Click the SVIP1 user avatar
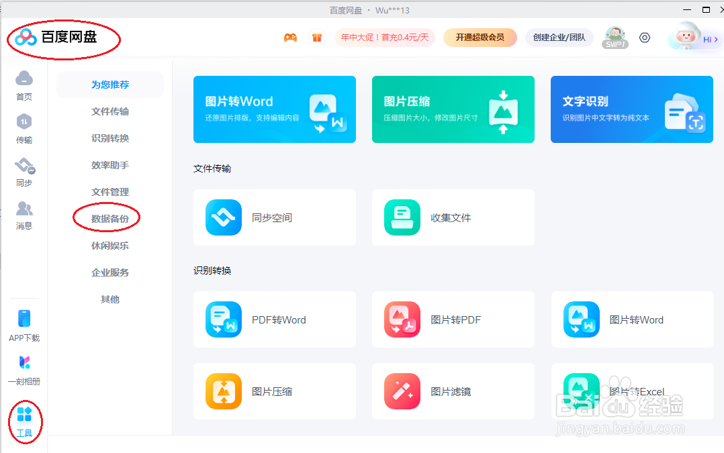This screenshot has width=724, height=453. [615, 38]
